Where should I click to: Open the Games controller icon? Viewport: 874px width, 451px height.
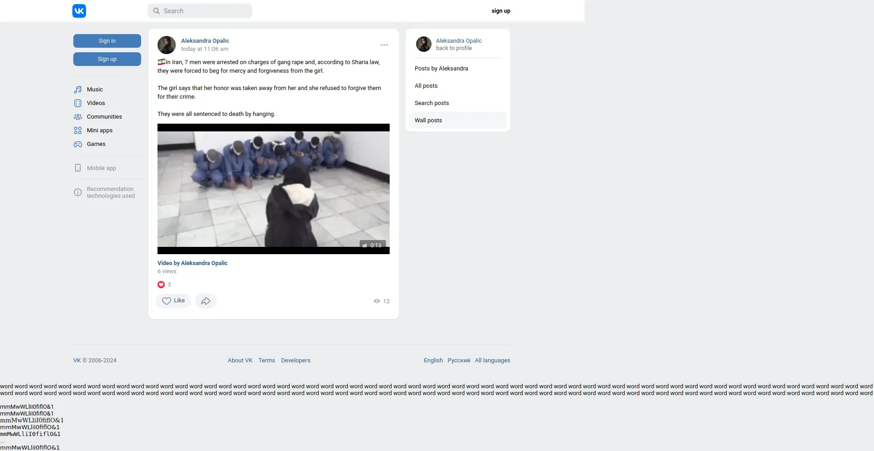pyautogui.click(x=78, y=144)
